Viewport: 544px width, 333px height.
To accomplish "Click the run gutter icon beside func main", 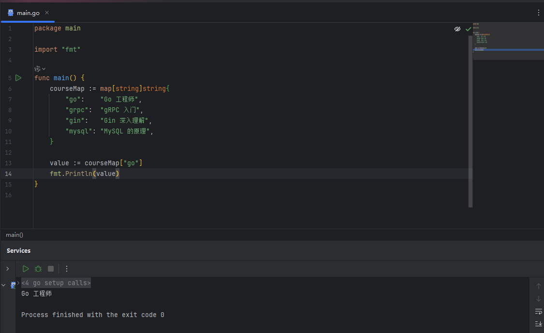I will 18,78.
